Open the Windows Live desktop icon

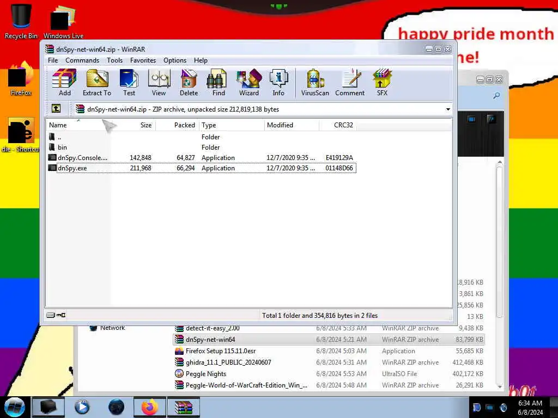pyautogui.click(x=63, y=22)
